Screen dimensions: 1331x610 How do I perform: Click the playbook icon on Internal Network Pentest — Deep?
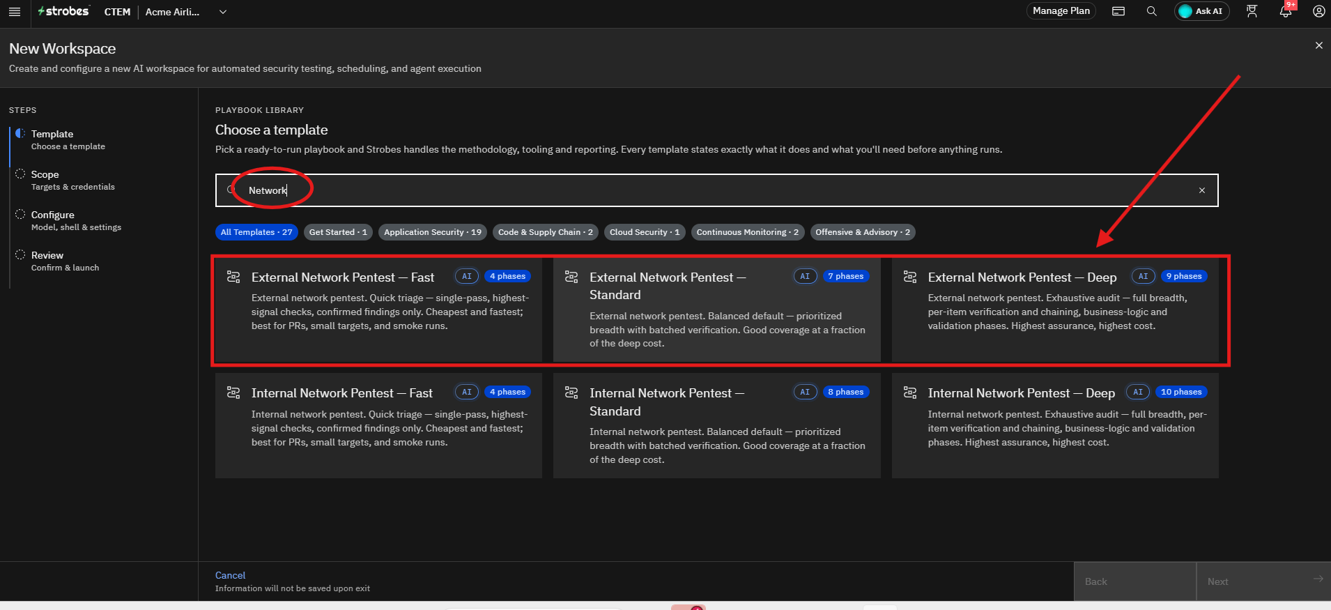tap(910, 392)
